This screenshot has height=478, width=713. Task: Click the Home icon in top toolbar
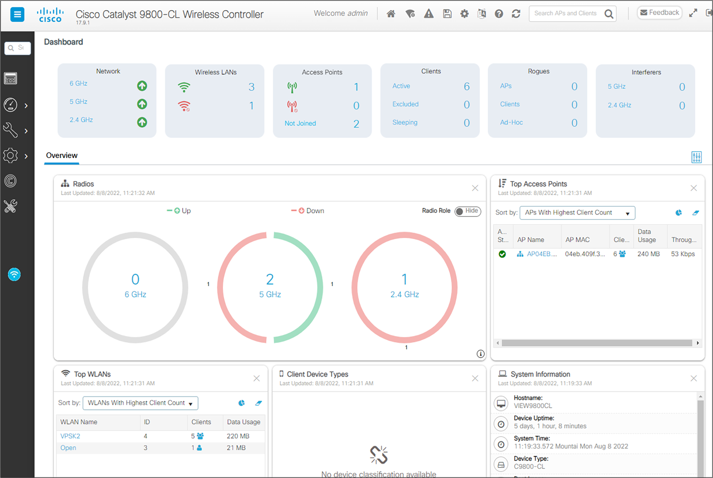[x=391, y=14]
